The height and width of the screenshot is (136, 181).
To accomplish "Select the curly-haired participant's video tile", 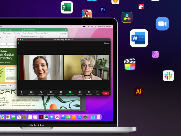I will [86, 67].
